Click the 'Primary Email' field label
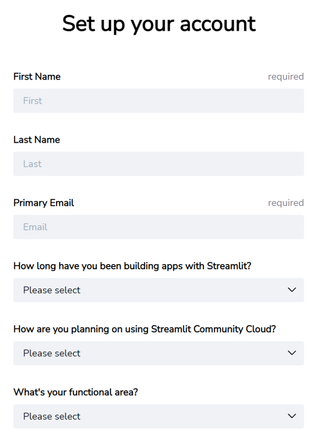The height and width of the screenshot is (439, 317). pyautogui.click(x=44, y=203)
